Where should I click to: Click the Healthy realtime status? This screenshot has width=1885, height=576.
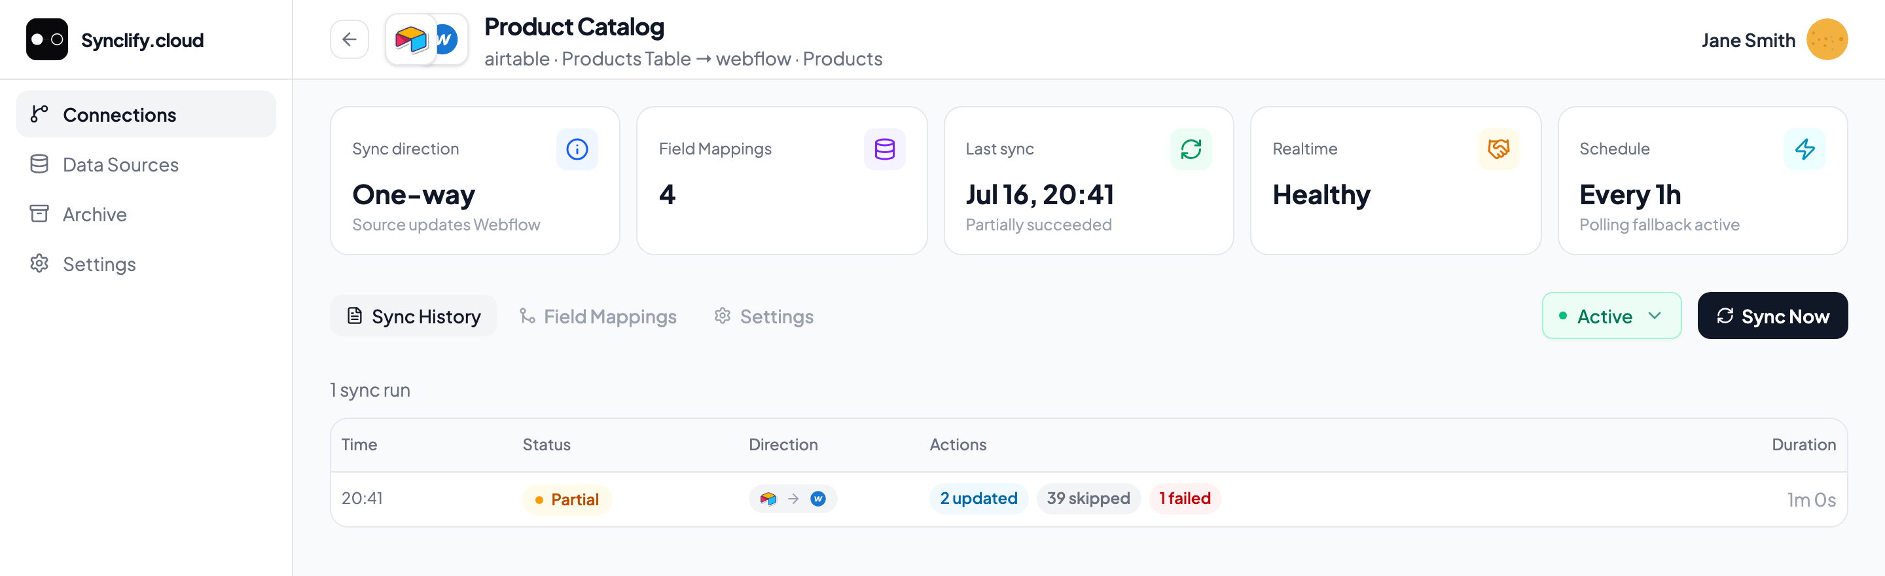click(1321, 194)
